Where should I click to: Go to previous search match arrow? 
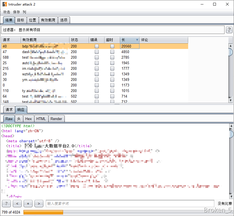(x=17, y=203)
